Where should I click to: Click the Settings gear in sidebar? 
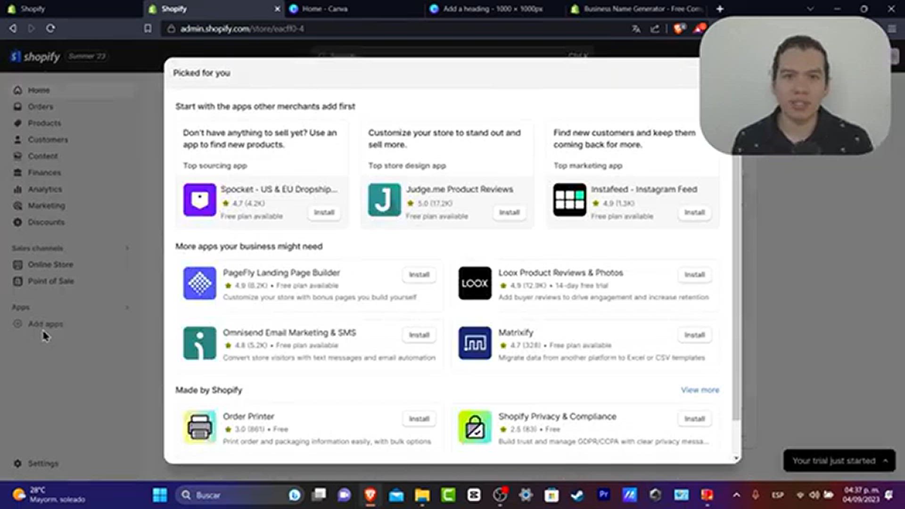click(x=17, y=463)
